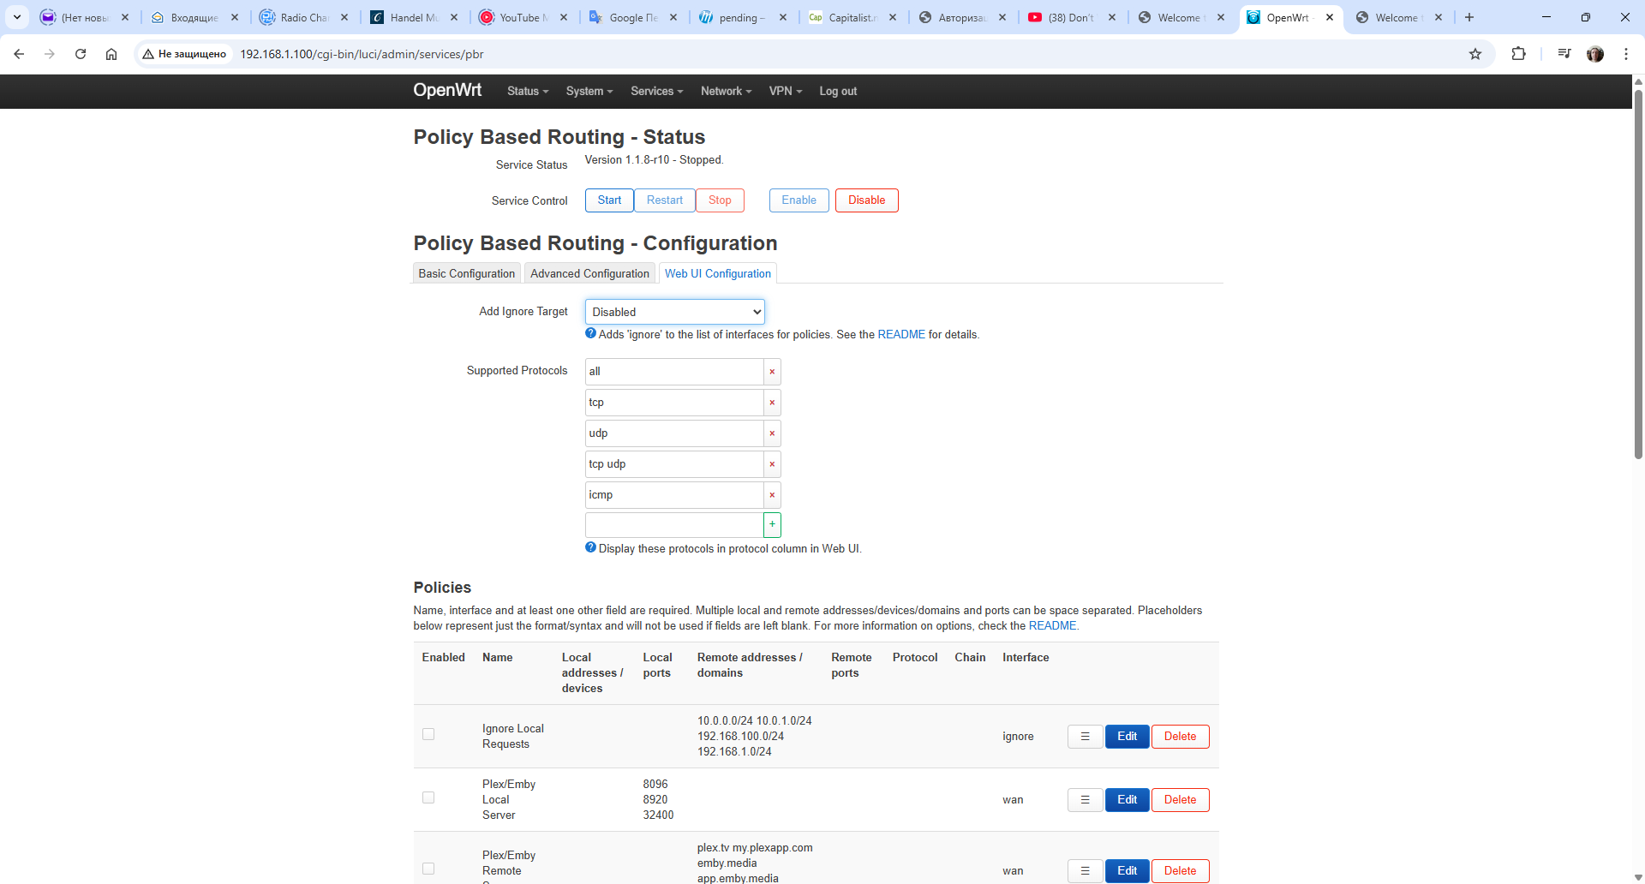Delete the Plex/Emby Remote policy
Image resolution: width=1645 pixels, height=884 pixels.
pos(1180,871)
